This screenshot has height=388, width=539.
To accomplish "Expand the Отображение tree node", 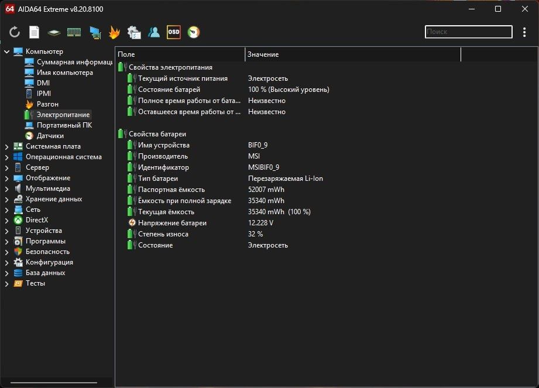I will pos(6,178).
